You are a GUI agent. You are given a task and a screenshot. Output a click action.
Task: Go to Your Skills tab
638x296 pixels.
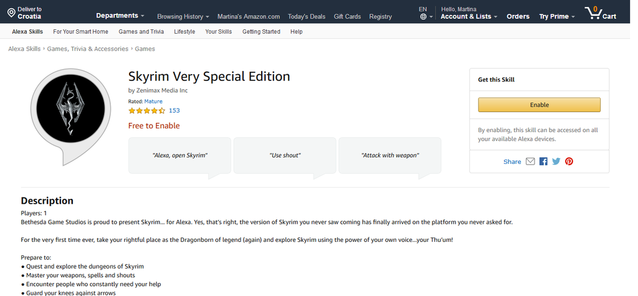click(218, 32)
